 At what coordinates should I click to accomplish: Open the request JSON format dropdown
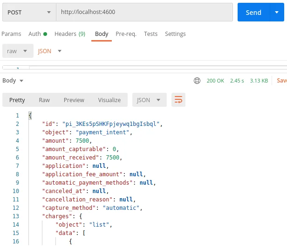(49, 51)
